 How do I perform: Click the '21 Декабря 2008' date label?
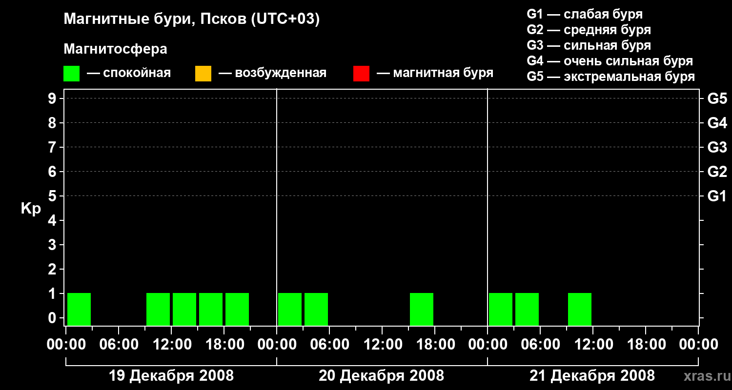click(x=592, y=376)
